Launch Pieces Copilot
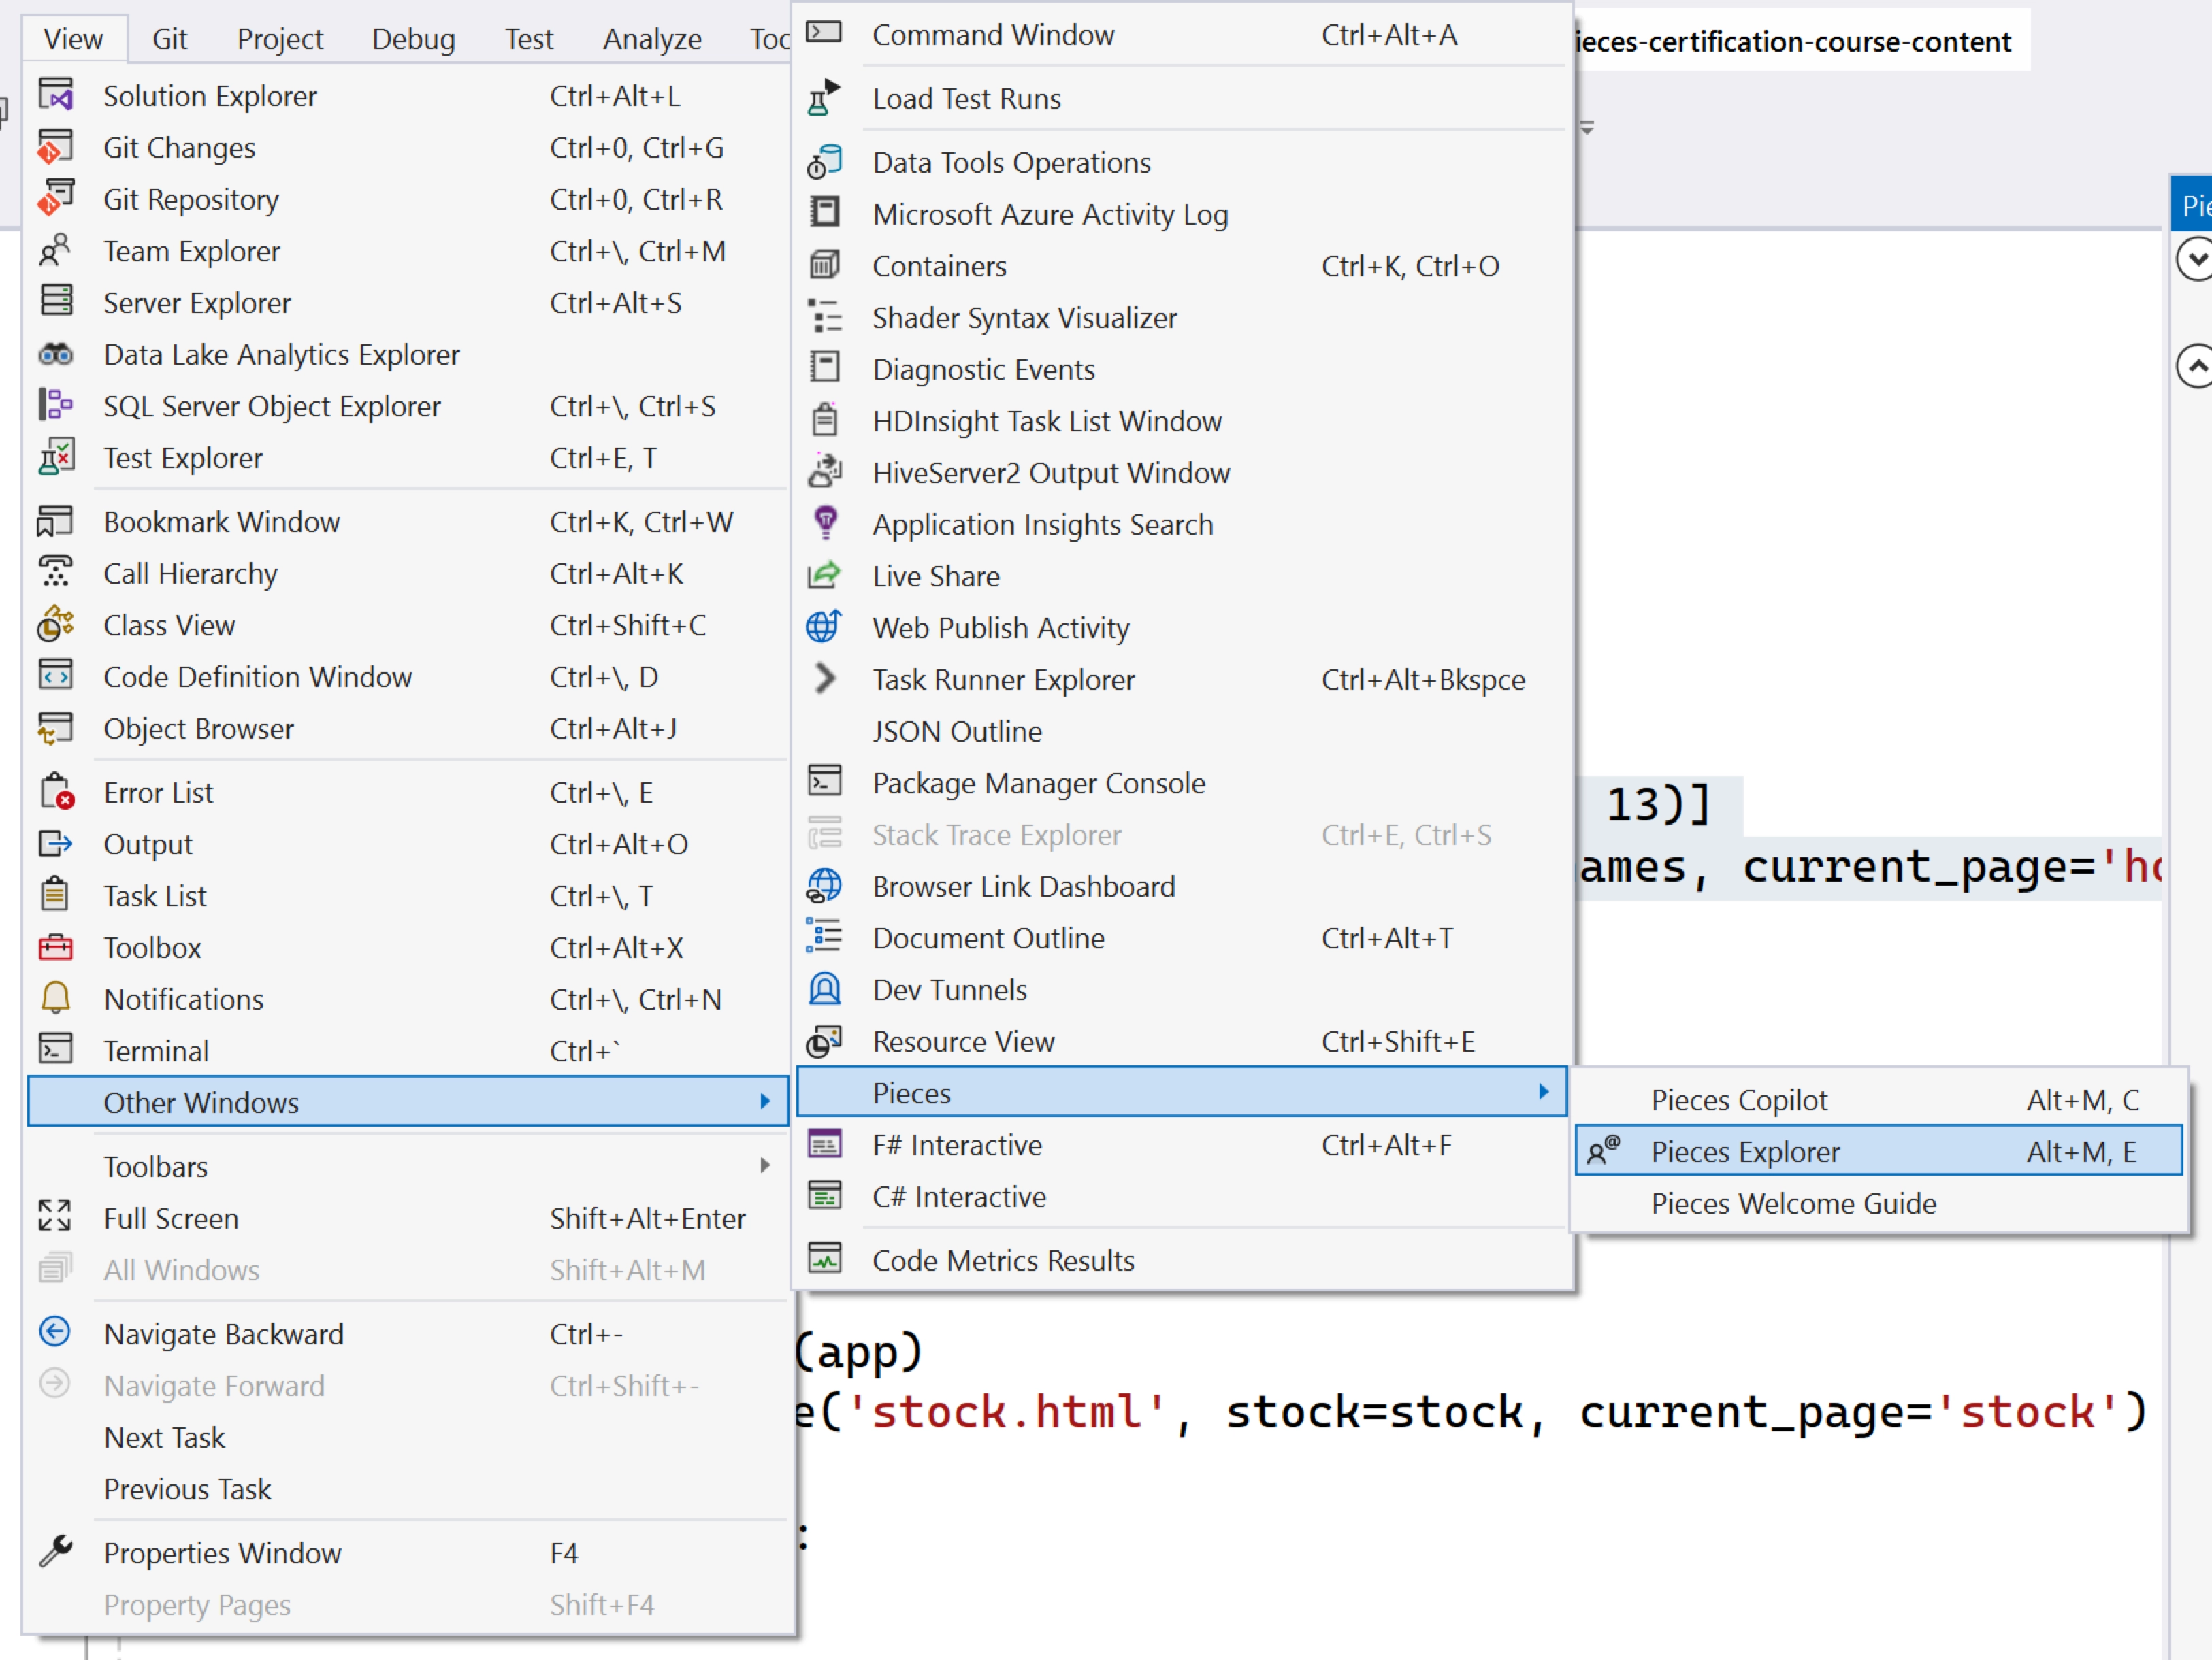 1740,1099
